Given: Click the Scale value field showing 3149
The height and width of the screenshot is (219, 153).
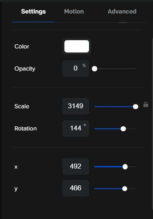Looking at the screenshot, I should pyautogui.click(x=75, y=106).
